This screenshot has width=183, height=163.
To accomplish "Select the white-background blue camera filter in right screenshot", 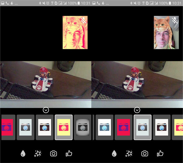I will [104, 127].
